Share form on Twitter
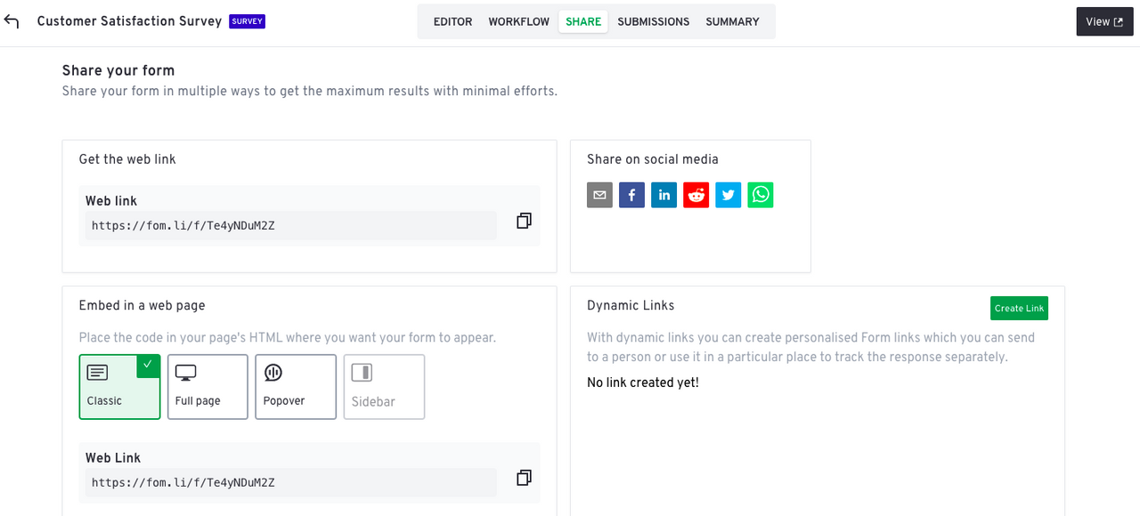This screenshot has height=516, width=1140. click(x=728, y=195)
